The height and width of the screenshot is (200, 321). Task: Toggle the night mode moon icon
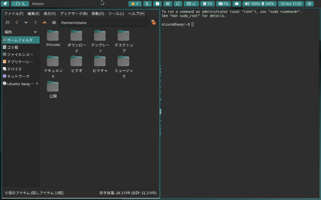pos(147,4)
